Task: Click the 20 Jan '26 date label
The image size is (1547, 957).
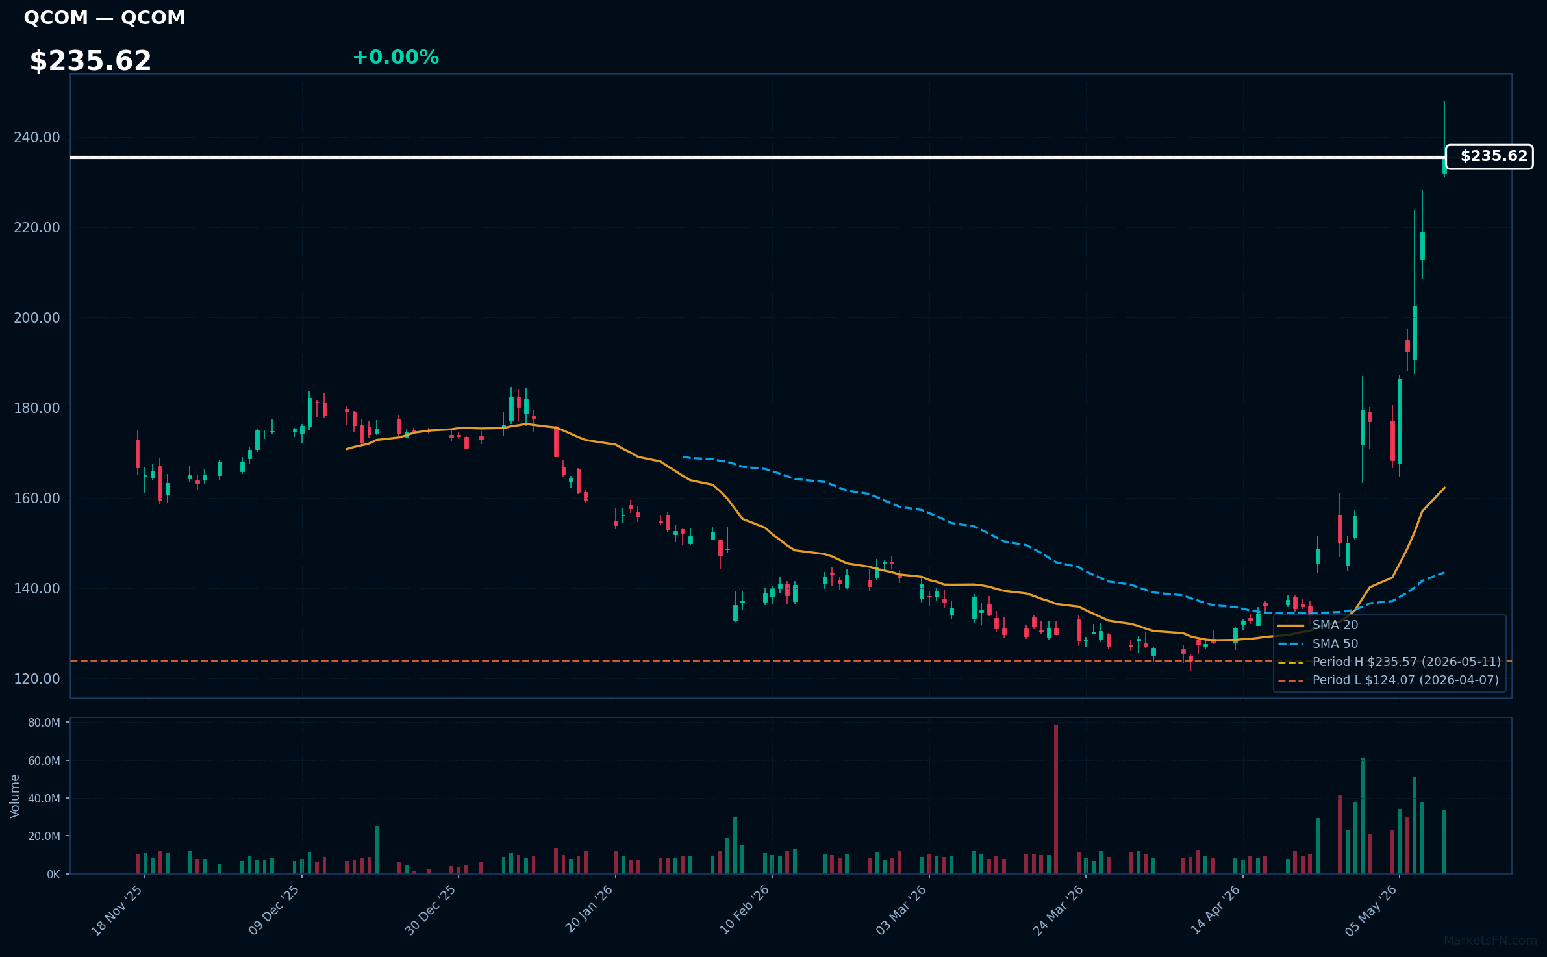Action: (588, 909)
